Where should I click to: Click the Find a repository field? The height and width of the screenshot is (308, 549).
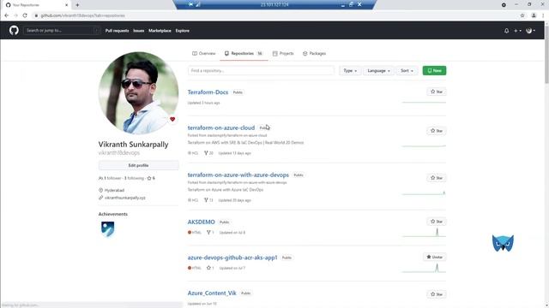[x=261, y=70]
